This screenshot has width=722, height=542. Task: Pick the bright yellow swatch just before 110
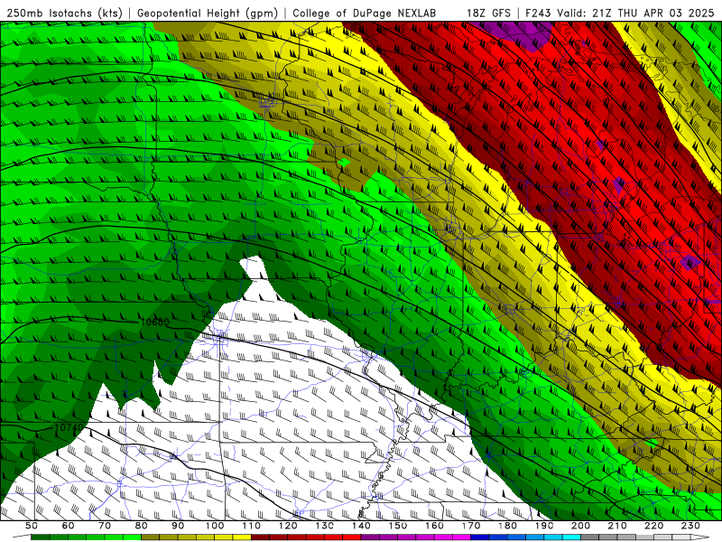click(x=242, y=537)
